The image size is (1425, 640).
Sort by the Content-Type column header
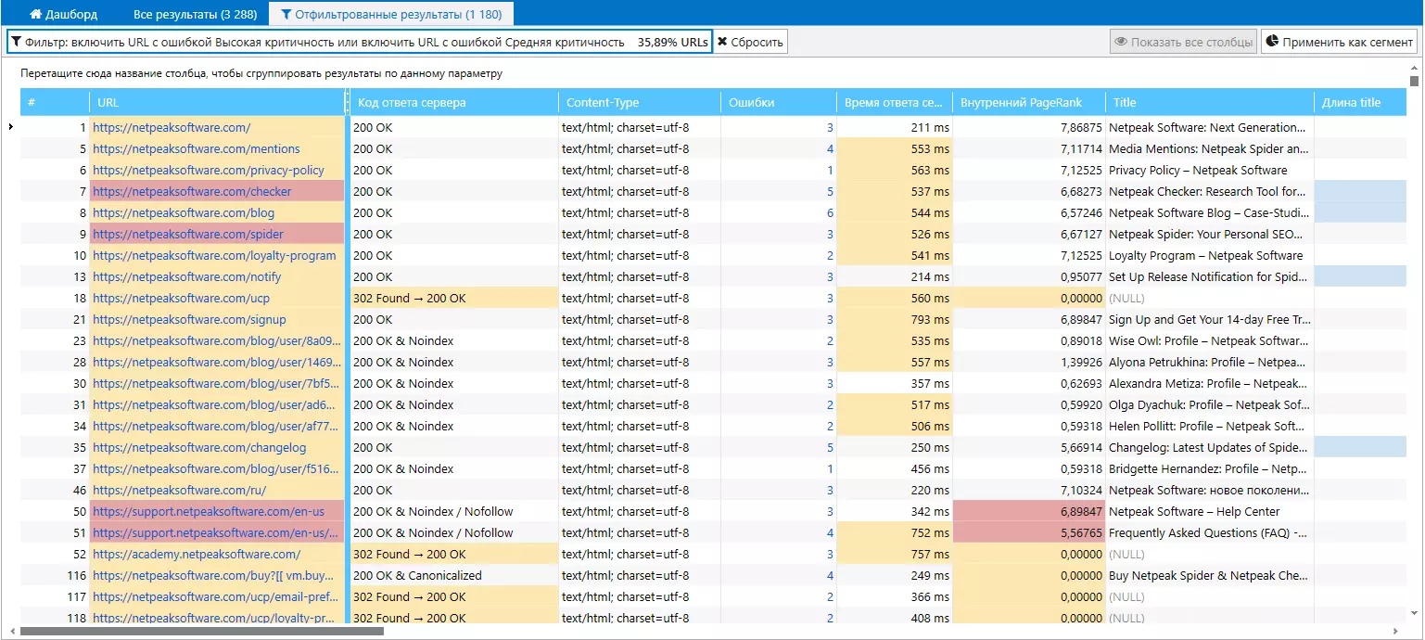click(640, 103)
